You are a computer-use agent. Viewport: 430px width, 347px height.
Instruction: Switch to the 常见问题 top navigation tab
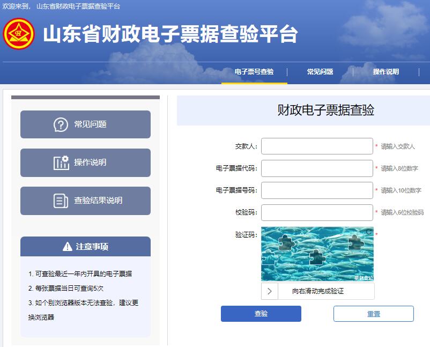[320, 72]
